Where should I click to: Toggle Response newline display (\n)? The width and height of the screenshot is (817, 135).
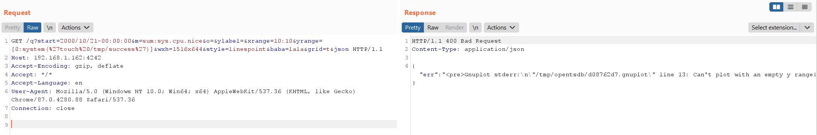point(475,28)
